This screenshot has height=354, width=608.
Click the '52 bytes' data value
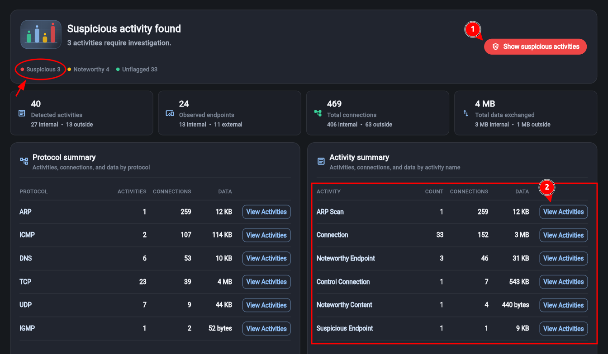(220, 329)
